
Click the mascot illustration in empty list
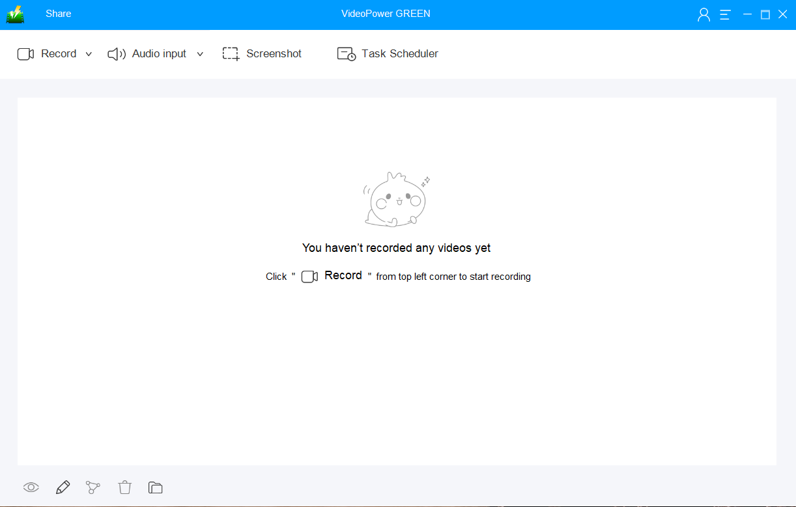[396, 200]
